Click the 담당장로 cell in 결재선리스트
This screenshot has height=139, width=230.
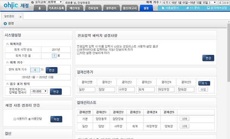click(118, 119)
